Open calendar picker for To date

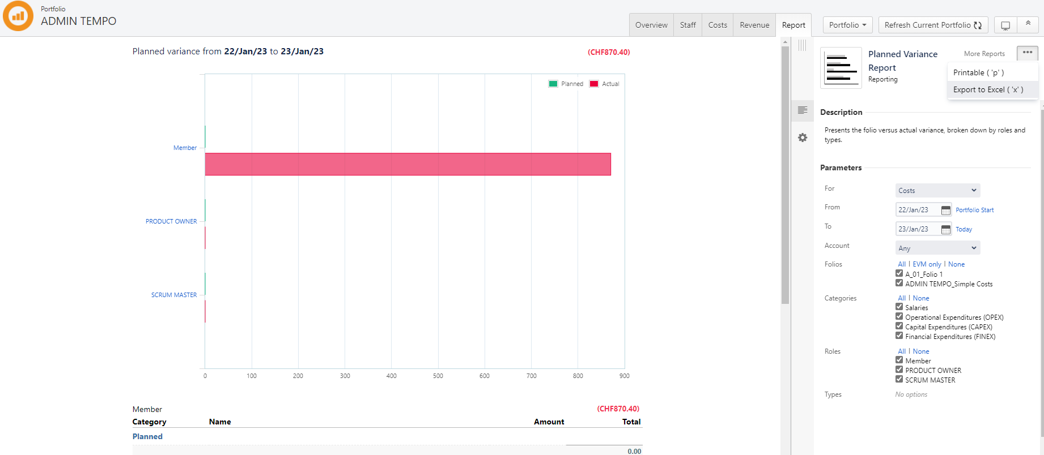click(945, 229)
